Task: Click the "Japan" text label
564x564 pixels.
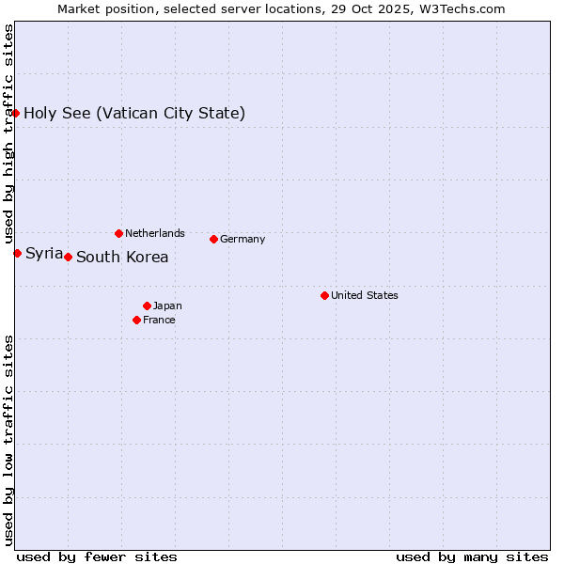Action: pos(167,305)
